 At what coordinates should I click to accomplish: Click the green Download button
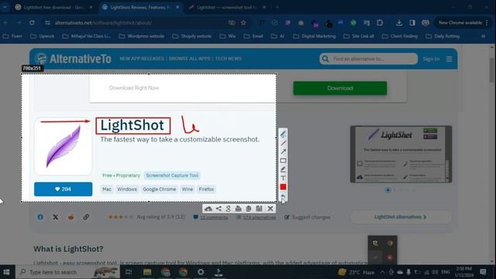[340, 88]
